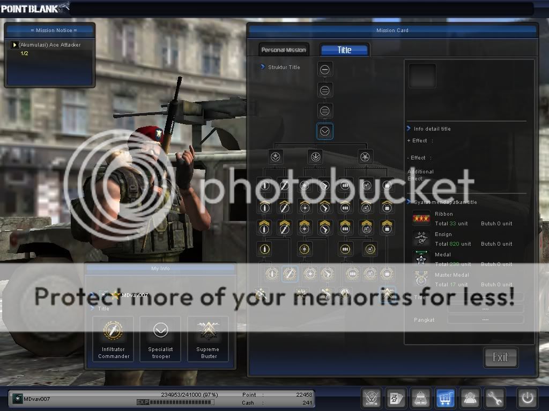Image resolution: width=549 pixels, height=411 pixels.
Task: Click the rank badge beside MDvav007 in bottom bar
Action: [17, 399]
